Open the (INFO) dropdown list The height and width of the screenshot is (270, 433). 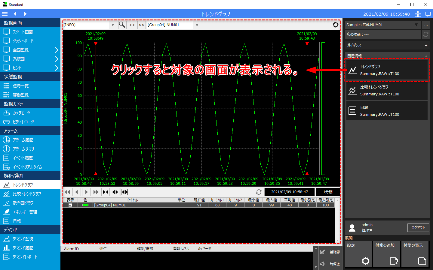tap(113, 25)
